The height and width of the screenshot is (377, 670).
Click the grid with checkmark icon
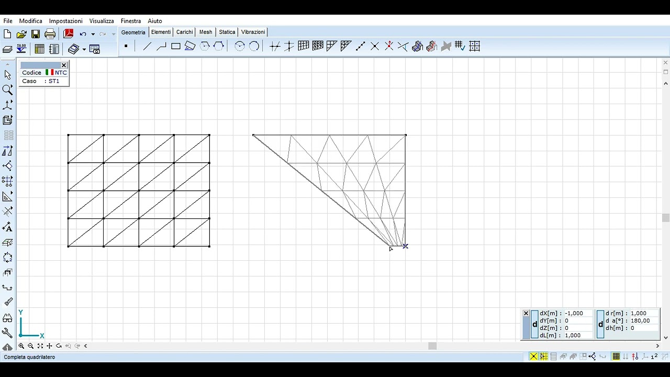pos(460,46)
